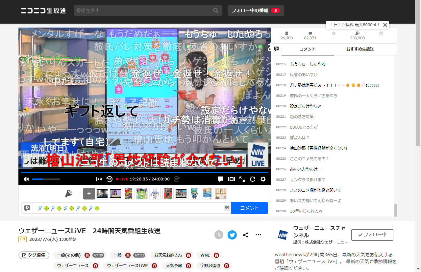
Task: Select the コメント tab
Action: (308, 49)
